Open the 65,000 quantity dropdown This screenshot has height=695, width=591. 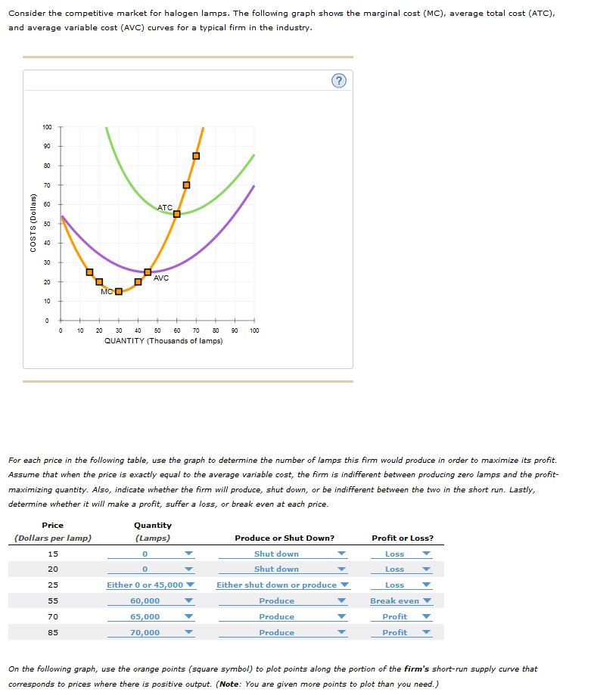tap(151, 616)
